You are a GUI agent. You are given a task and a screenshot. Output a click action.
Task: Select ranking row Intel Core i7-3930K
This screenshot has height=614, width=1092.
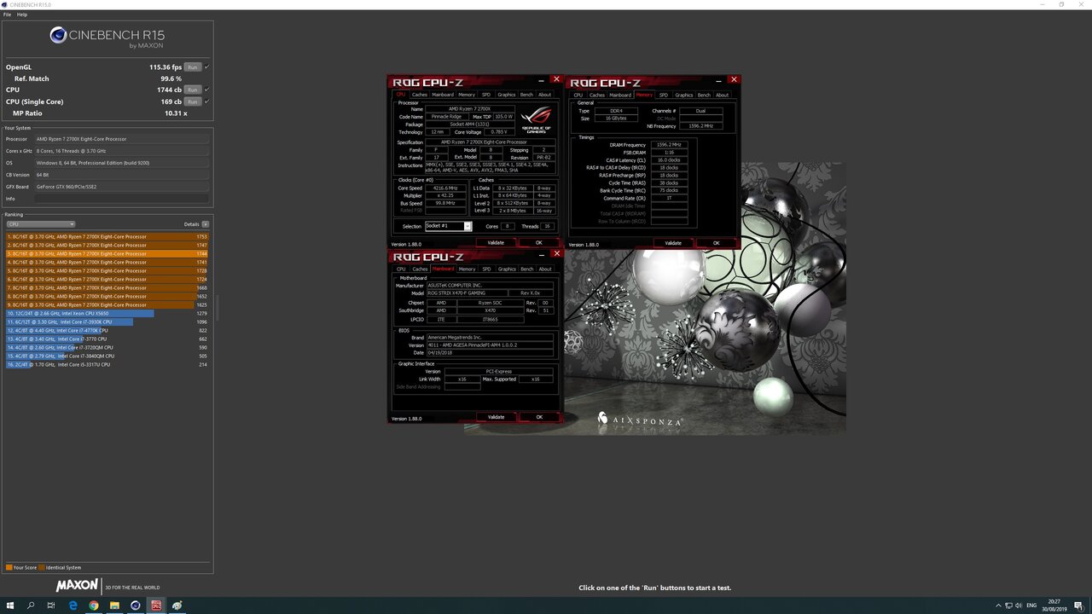click(107, 321)
